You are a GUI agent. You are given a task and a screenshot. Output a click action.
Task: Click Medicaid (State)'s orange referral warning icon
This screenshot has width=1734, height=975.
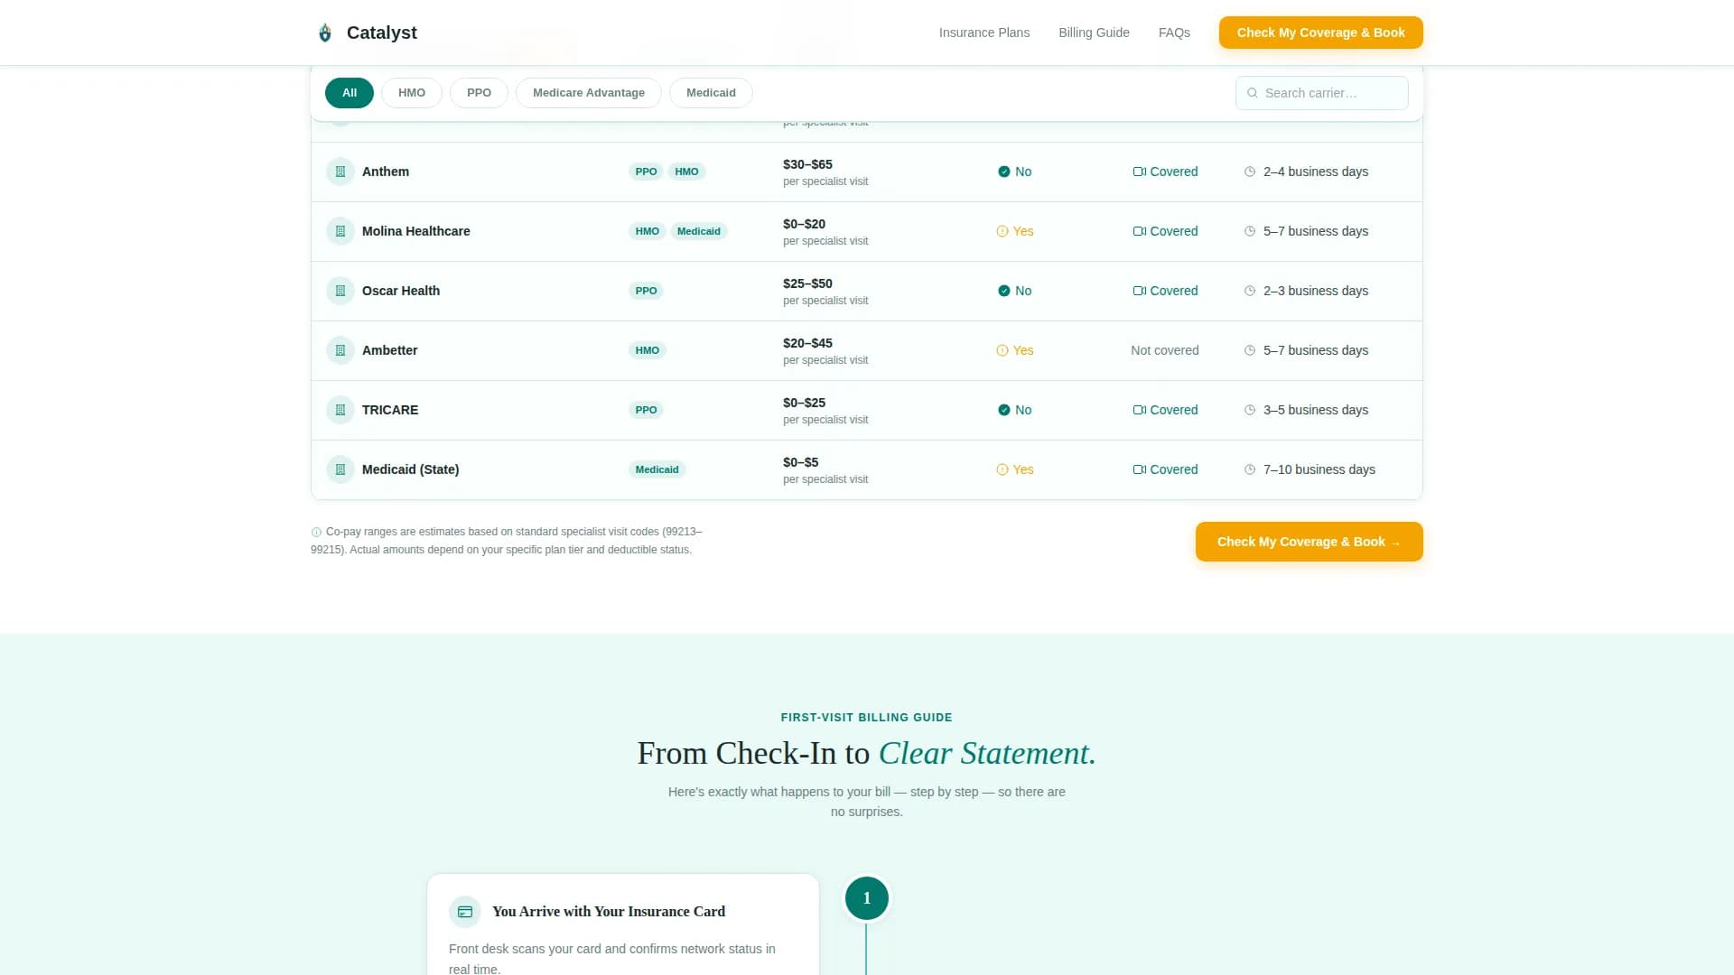[x=1002, y=469]
